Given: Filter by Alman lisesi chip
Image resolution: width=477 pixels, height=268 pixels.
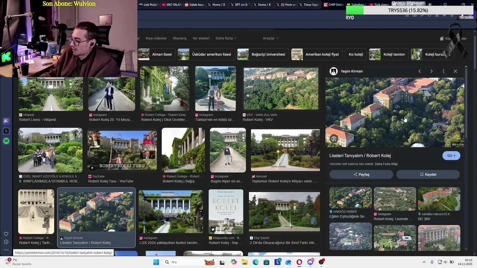Looking at the screenshot, I should (156, 54).
